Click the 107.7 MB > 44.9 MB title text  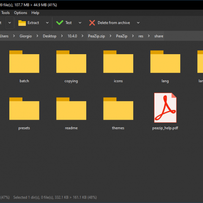point(36,5)
